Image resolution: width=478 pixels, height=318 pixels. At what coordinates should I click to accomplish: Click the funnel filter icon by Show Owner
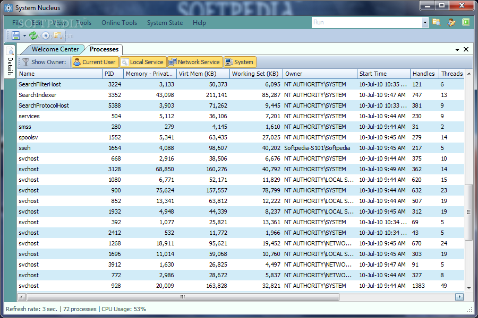tap(26, 62)
